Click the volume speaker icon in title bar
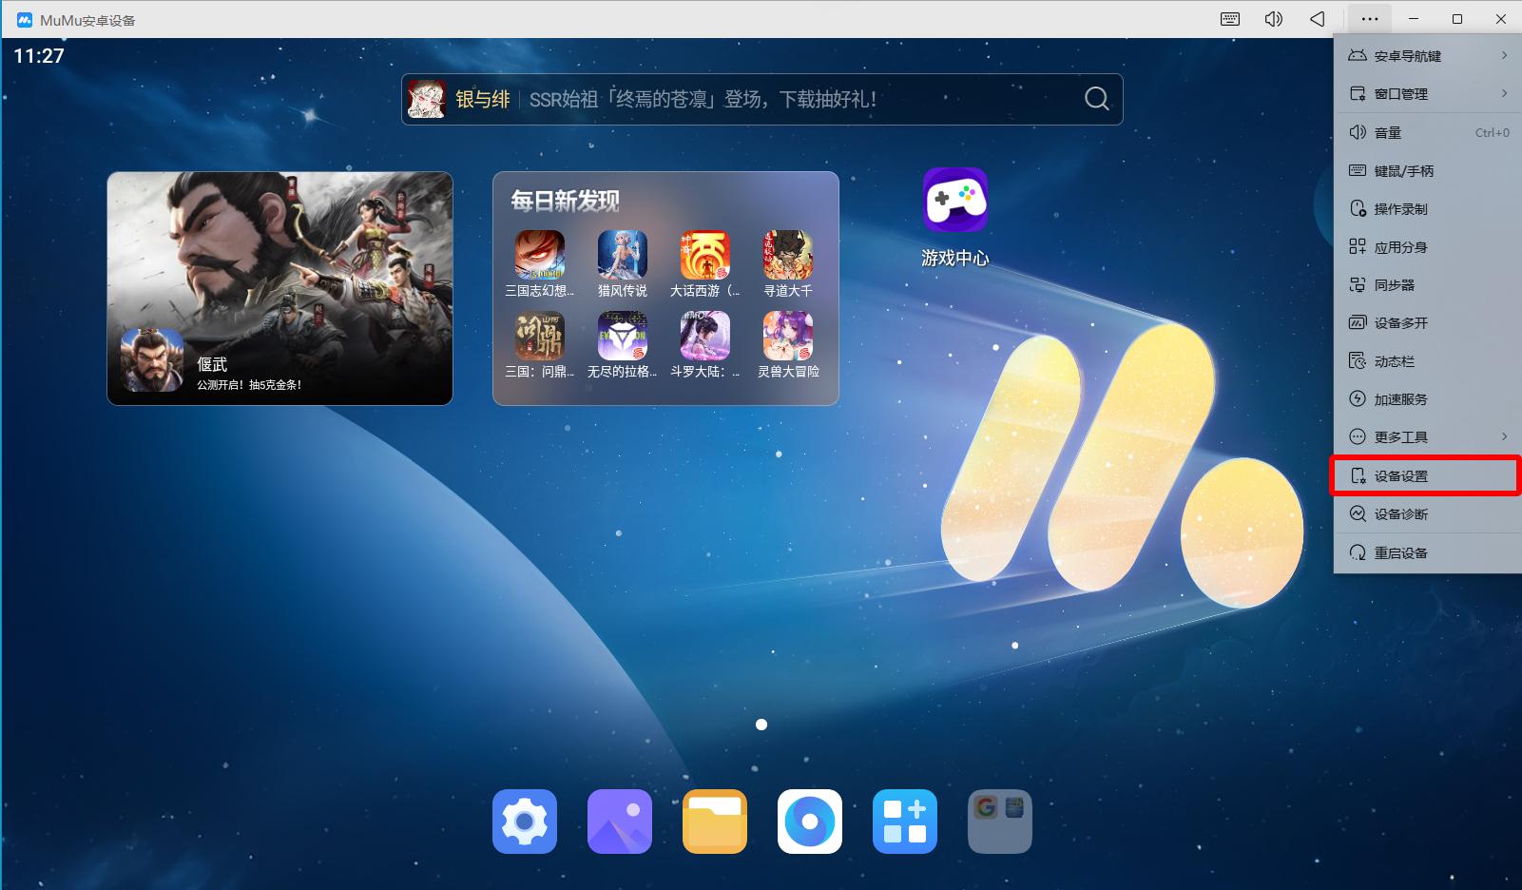Screen dimensions: 1522x890 1274,19
